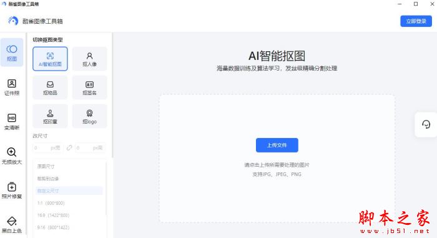
Task: Click the AI智能抠图 main heading
Action: (x=277, y=56)
